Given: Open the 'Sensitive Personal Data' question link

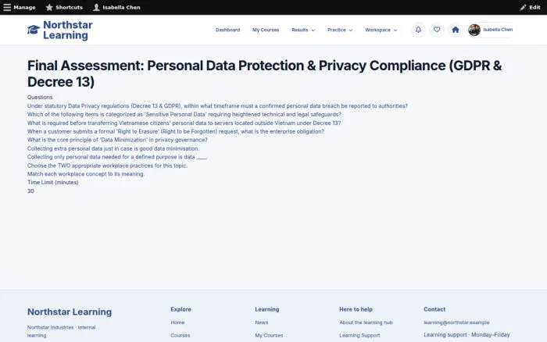Looking at the screenshot, I should coord(184,114).
